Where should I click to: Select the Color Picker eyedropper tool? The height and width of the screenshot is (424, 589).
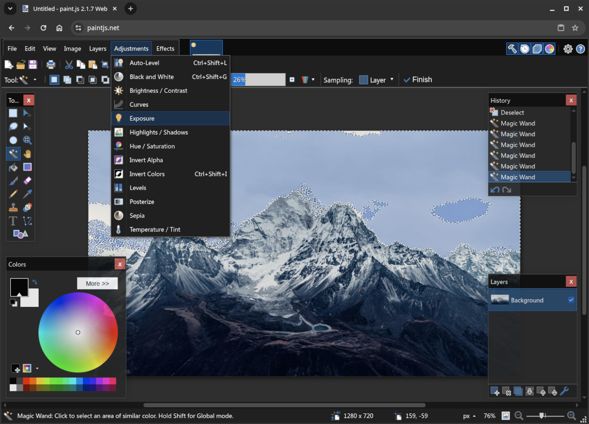tap(27, 194)
